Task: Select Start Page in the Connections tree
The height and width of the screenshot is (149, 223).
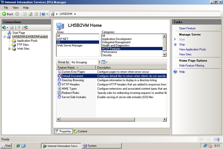Action: click(x=19, y=33)
